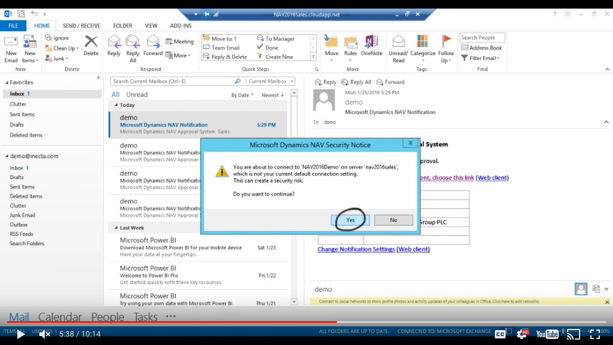Click Reply All in the reading pane
The width and height of the screenshot is (613, 345).
tap(356, 82)
